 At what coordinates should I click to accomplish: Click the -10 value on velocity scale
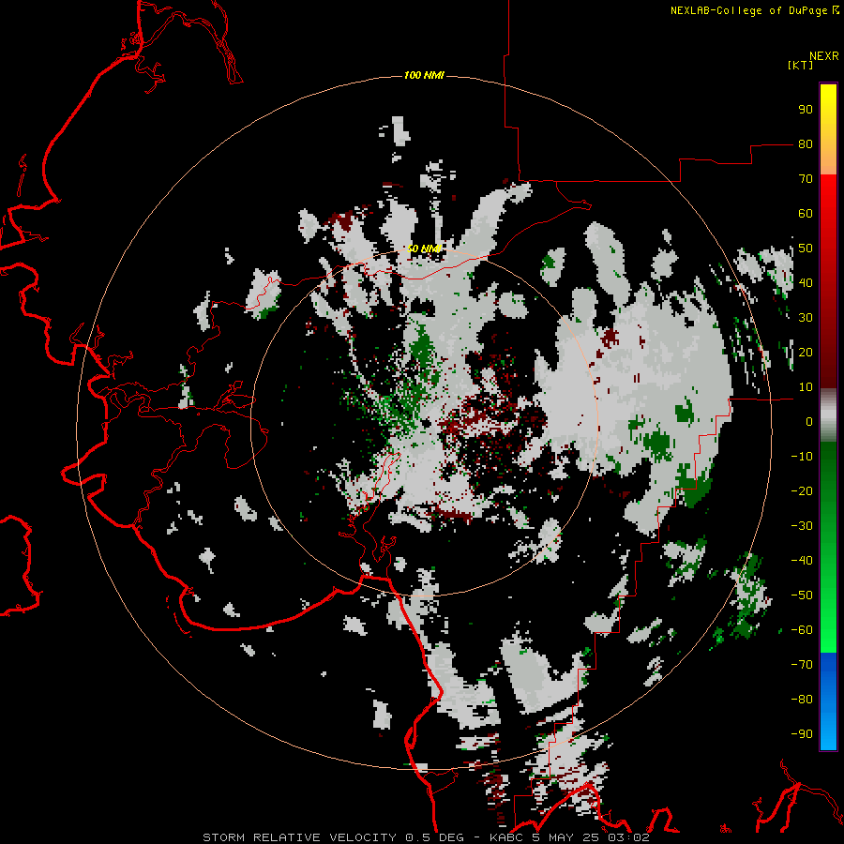[x=802, y=457]
